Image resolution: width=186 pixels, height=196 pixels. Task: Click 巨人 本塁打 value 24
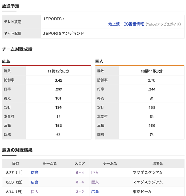[x=152, y=116]
